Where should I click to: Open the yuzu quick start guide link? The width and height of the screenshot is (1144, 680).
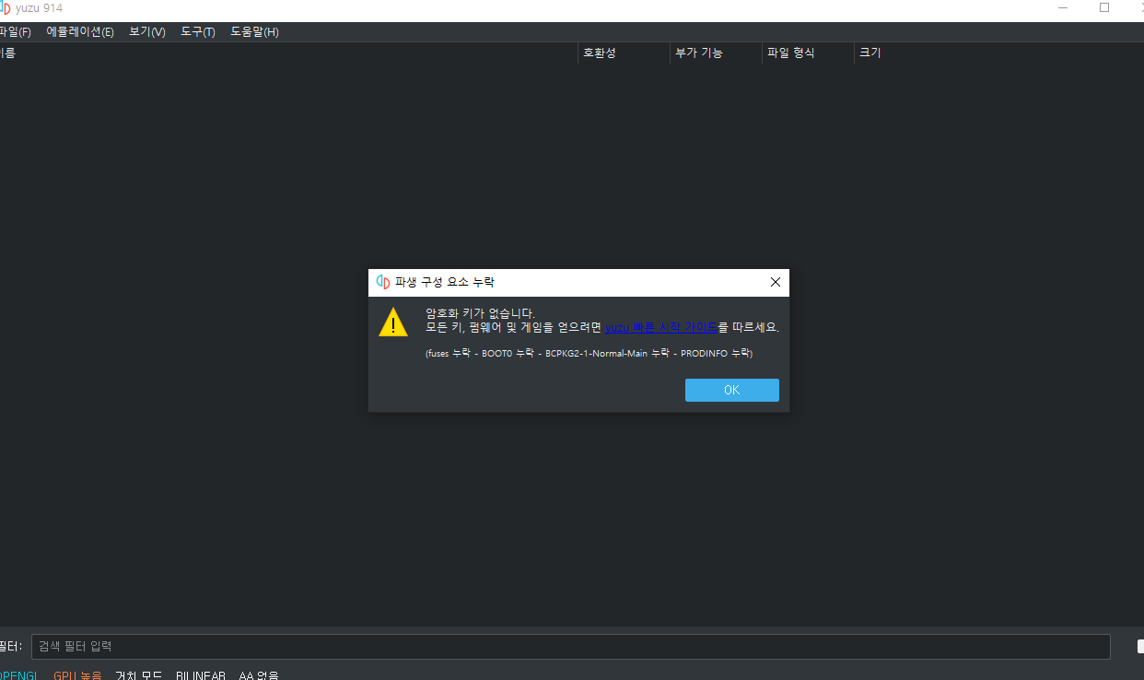point(661,327)
